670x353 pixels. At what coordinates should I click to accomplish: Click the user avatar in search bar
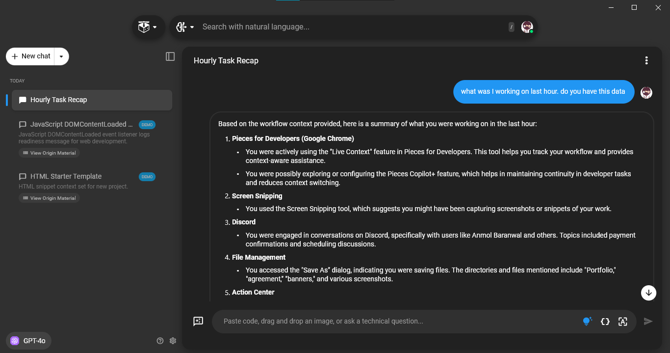[x=527, y=27]
